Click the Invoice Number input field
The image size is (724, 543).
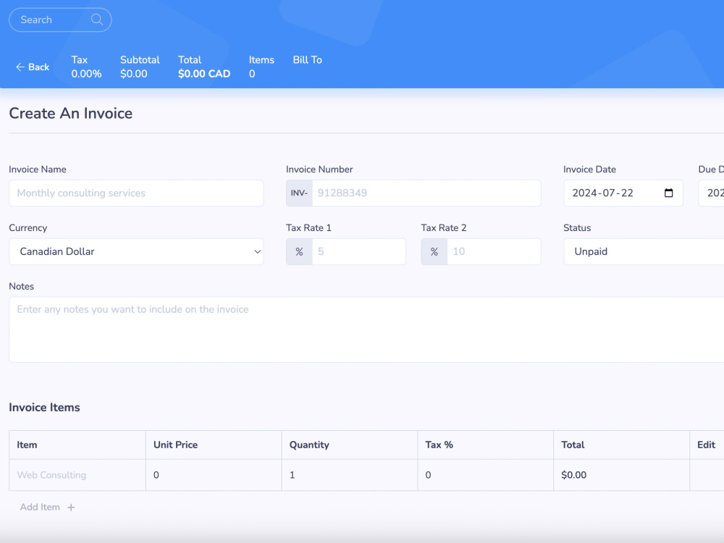(x=426, y=193)
